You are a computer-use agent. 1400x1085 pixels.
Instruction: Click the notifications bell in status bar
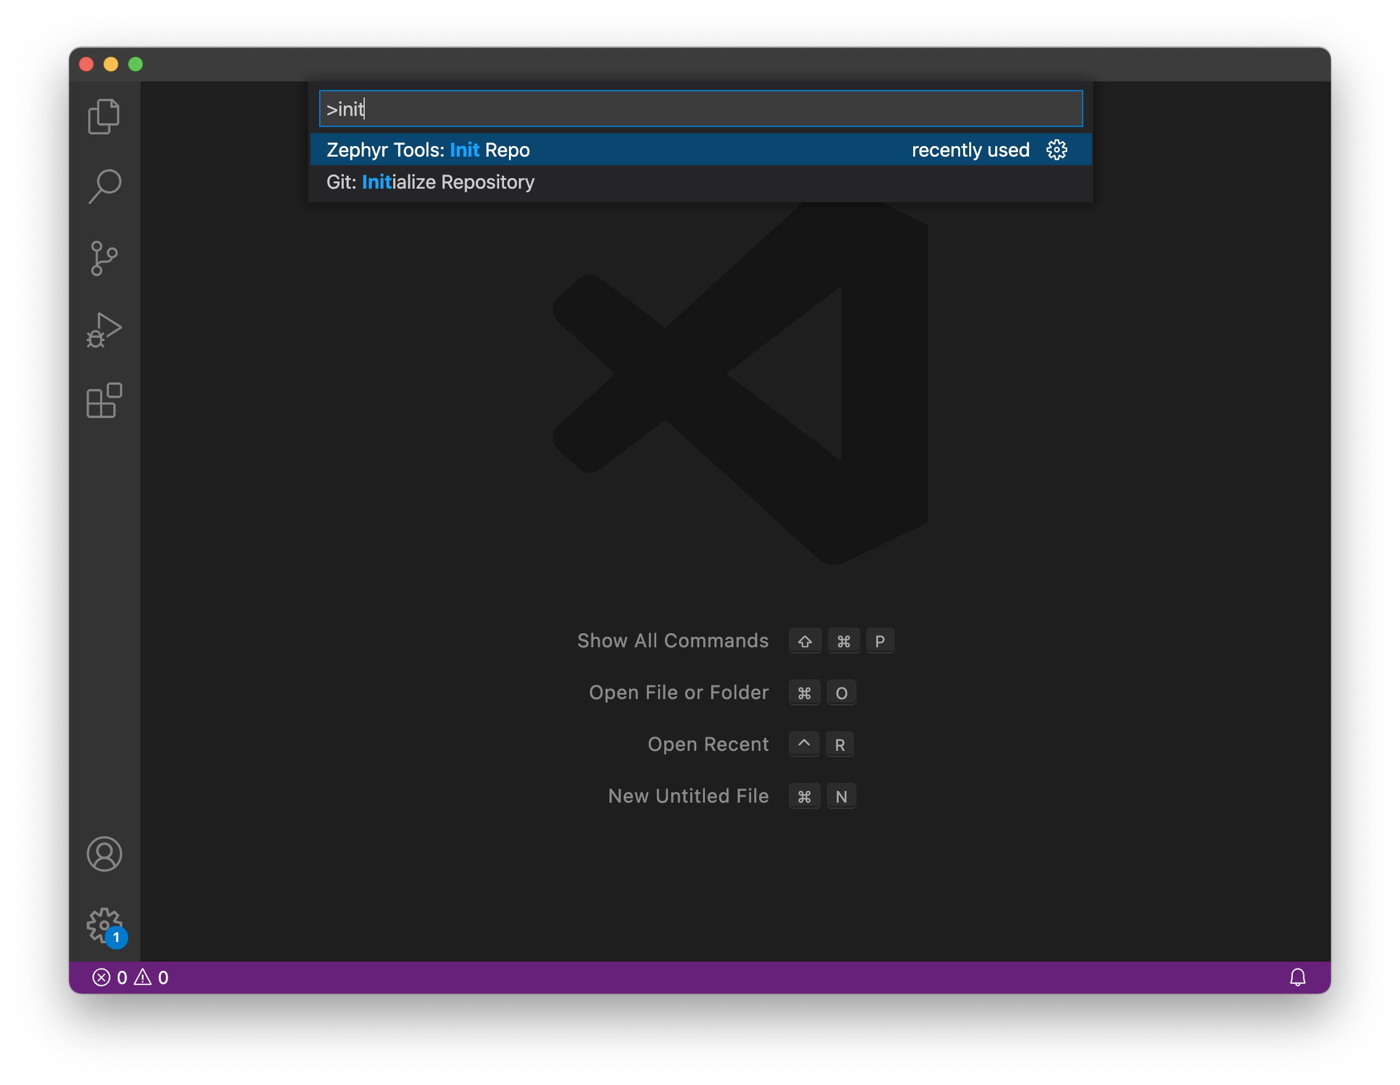click(x=1297, y=976)
